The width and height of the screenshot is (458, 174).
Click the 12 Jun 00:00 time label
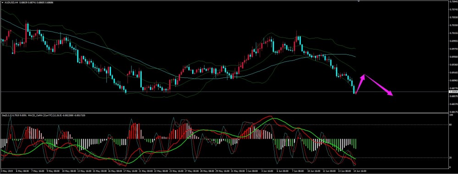(329, 171)
